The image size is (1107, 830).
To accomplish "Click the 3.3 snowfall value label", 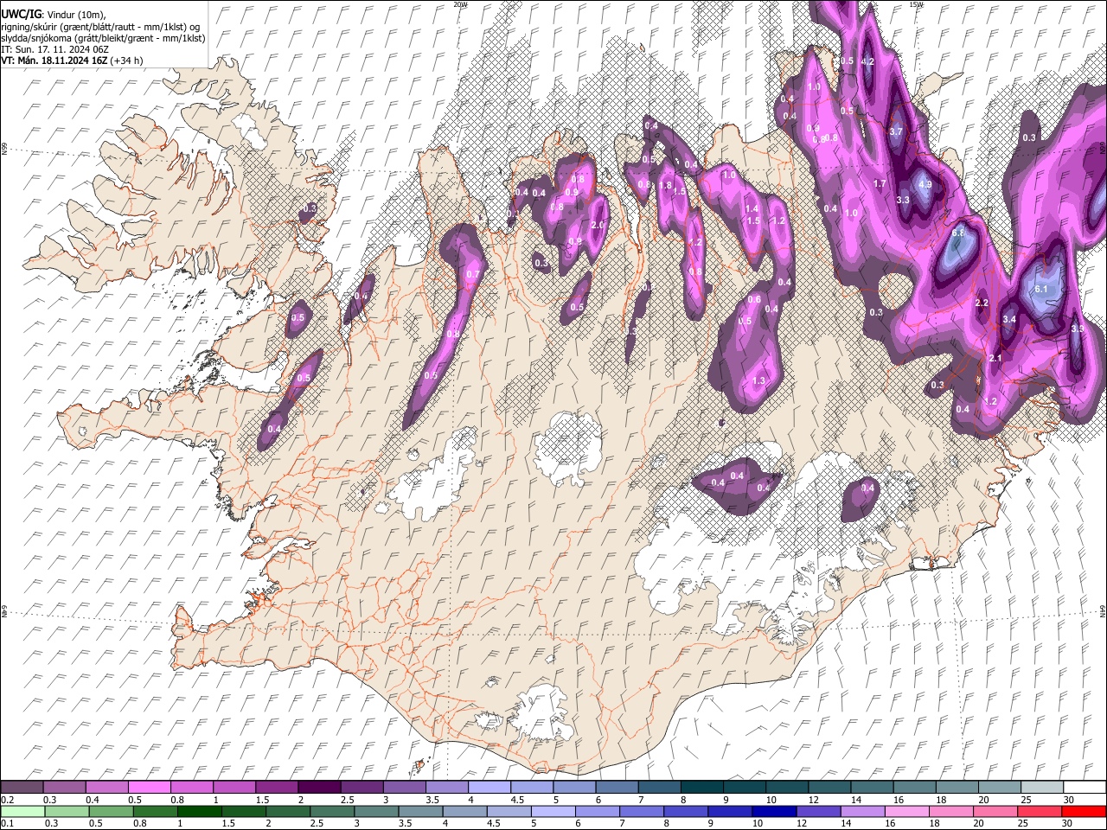I will (x=903, y=200).
